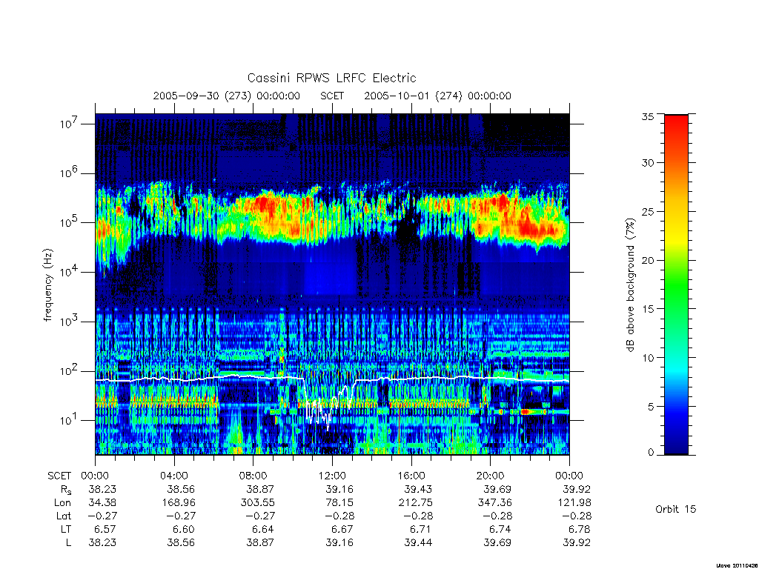Click the 'Rs' row label
Viewport: 759px width, 569px height.
coord(66,490)
